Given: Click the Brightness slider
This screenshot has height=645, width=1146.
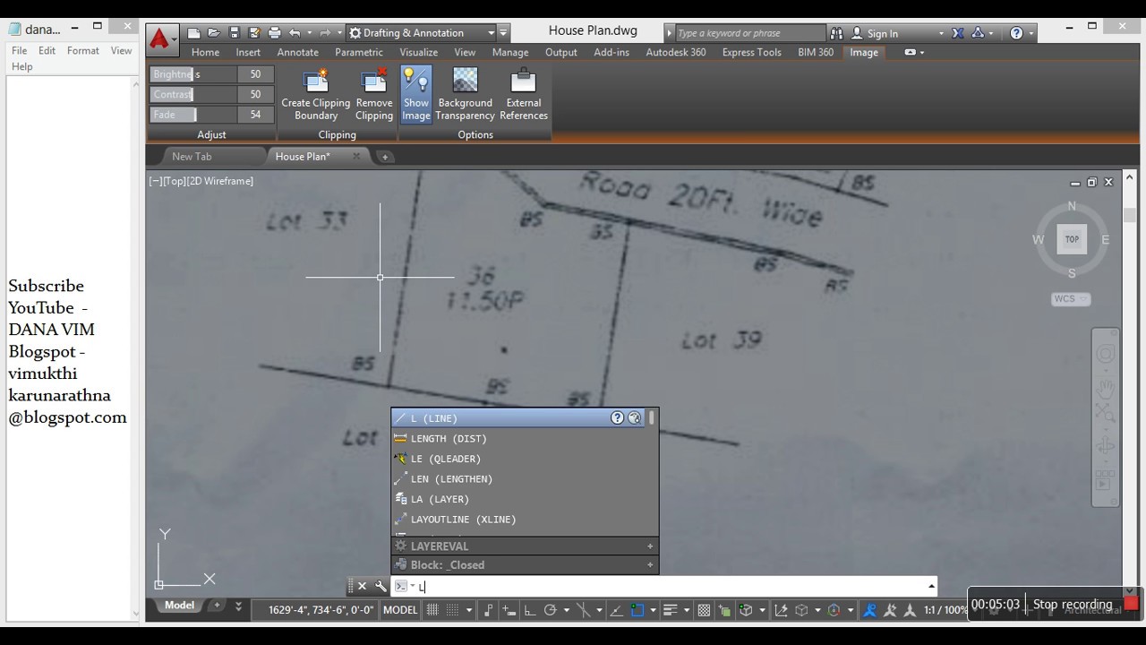Looking at the screenshot, I should coord(193,74).
